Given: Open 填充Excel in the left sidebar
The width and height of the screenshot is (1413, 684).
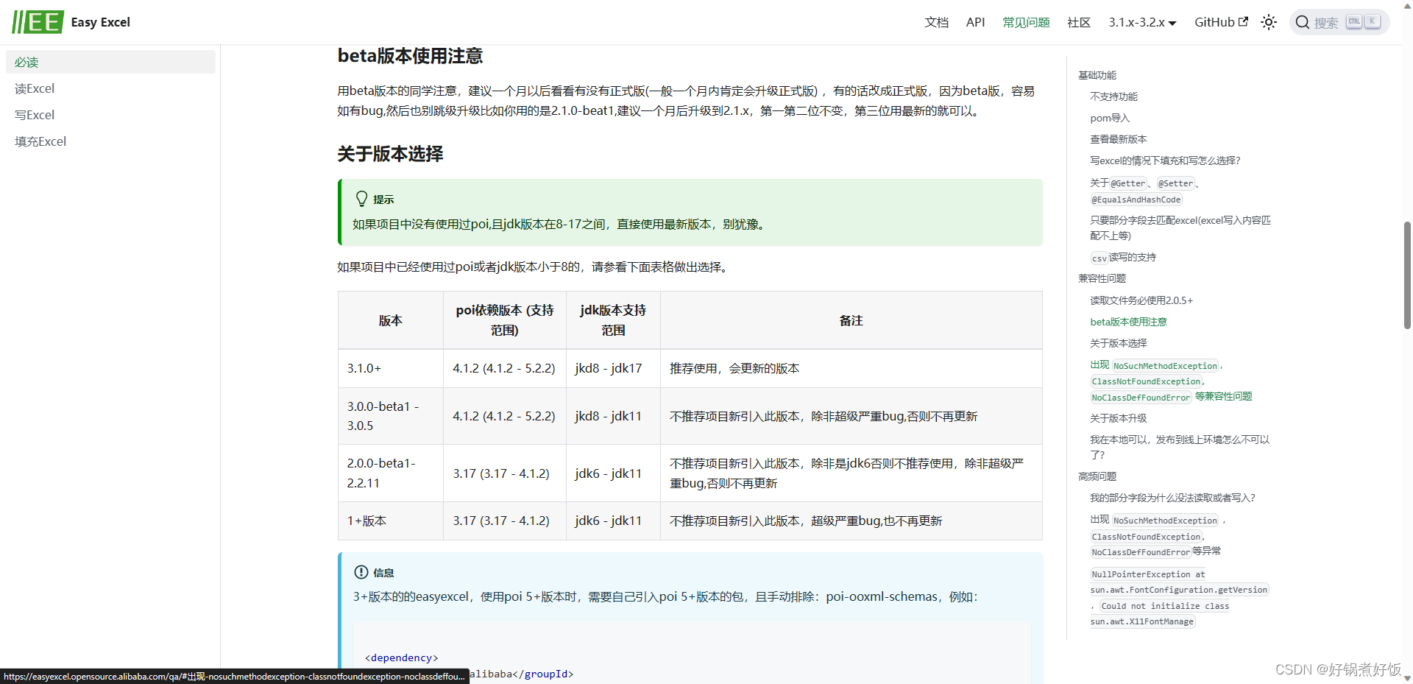Looking at the screenshot, I should point(40,141).
